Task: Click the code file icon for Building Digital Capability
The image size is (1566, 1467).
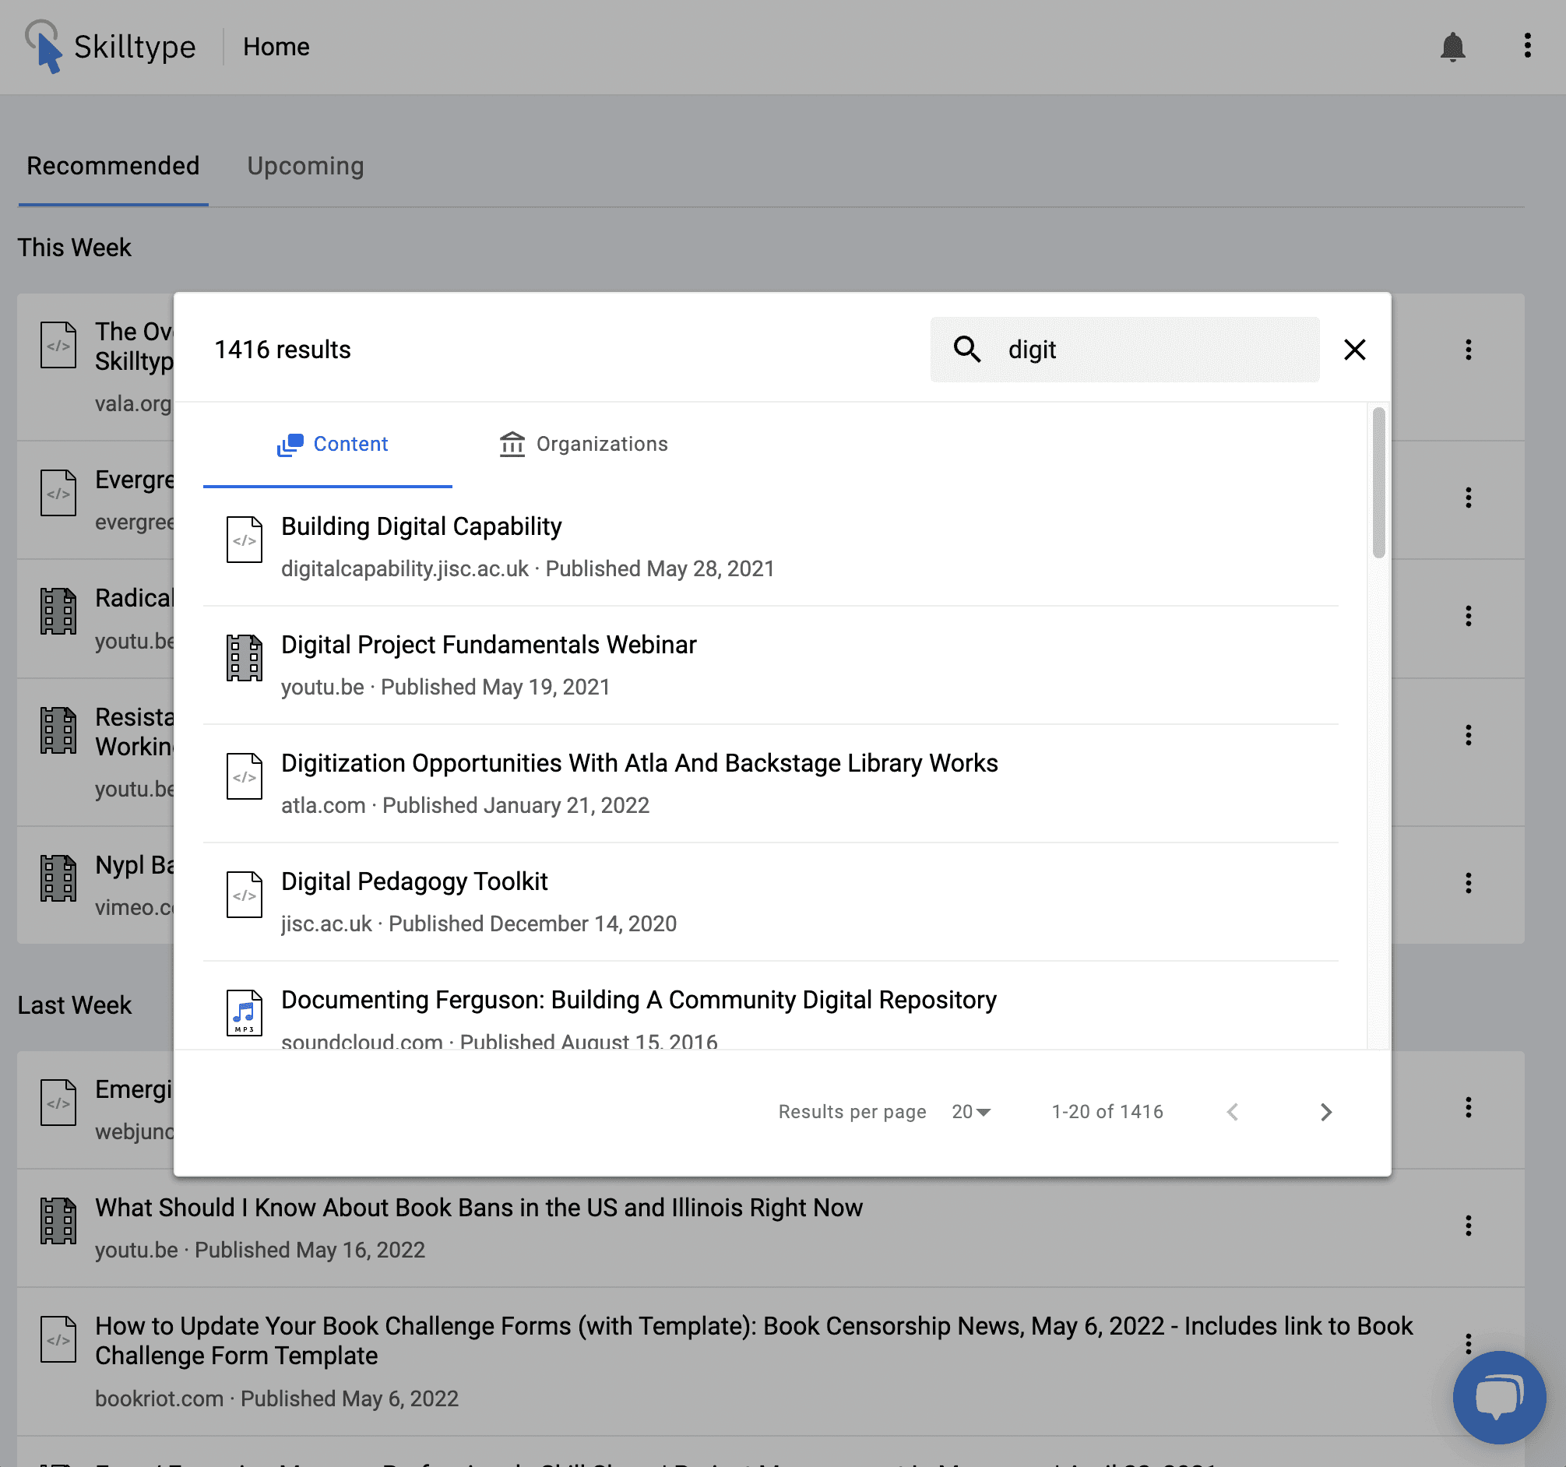Action: [245, 540]
